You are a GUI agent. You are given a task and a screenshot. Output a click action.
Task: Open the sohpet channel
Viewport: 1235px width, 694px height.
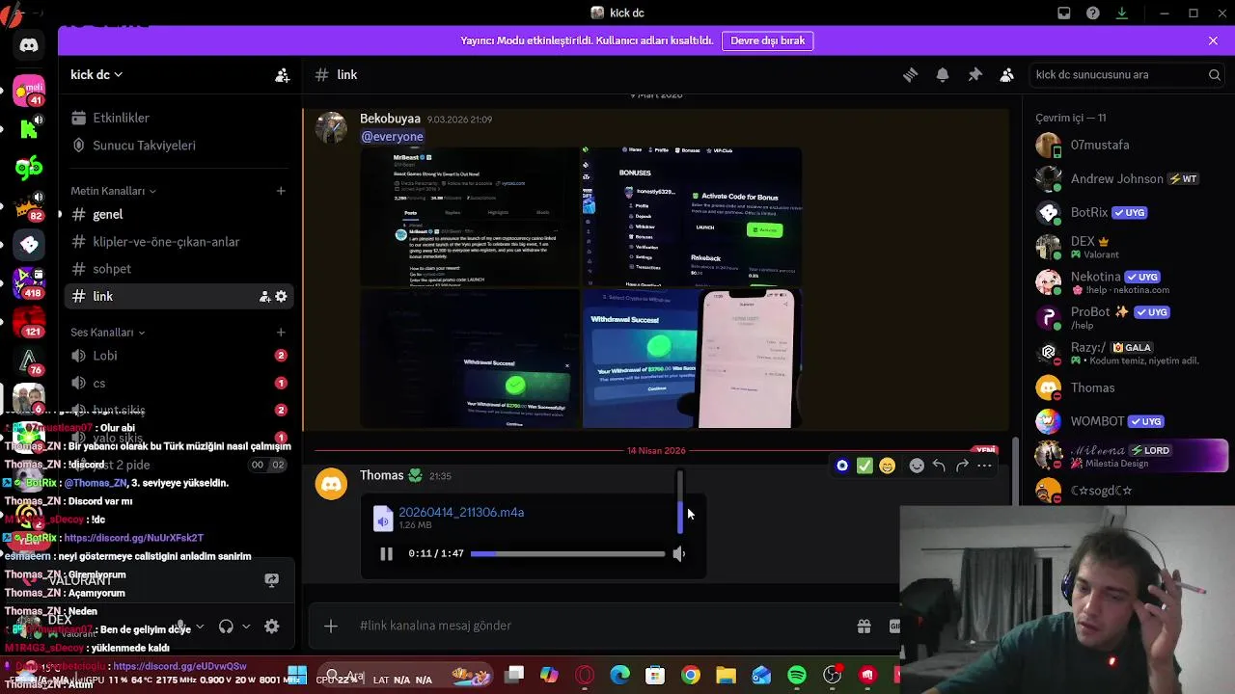179,269
